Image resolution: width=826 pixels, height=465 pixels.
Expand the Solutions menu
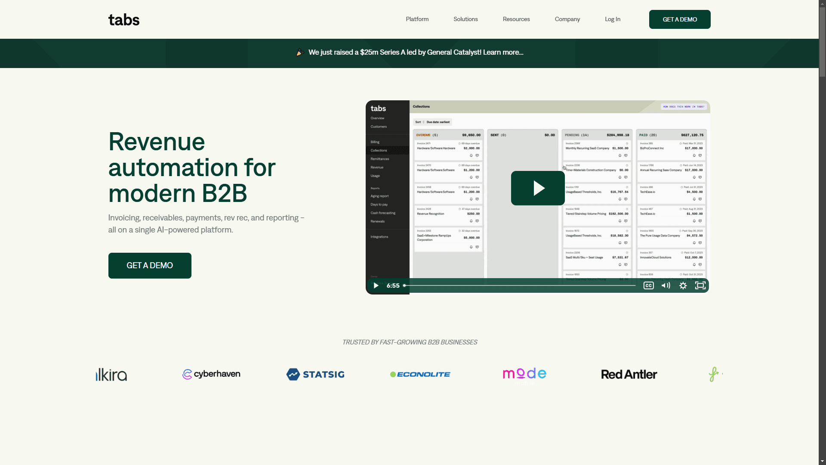coord(465,19)
